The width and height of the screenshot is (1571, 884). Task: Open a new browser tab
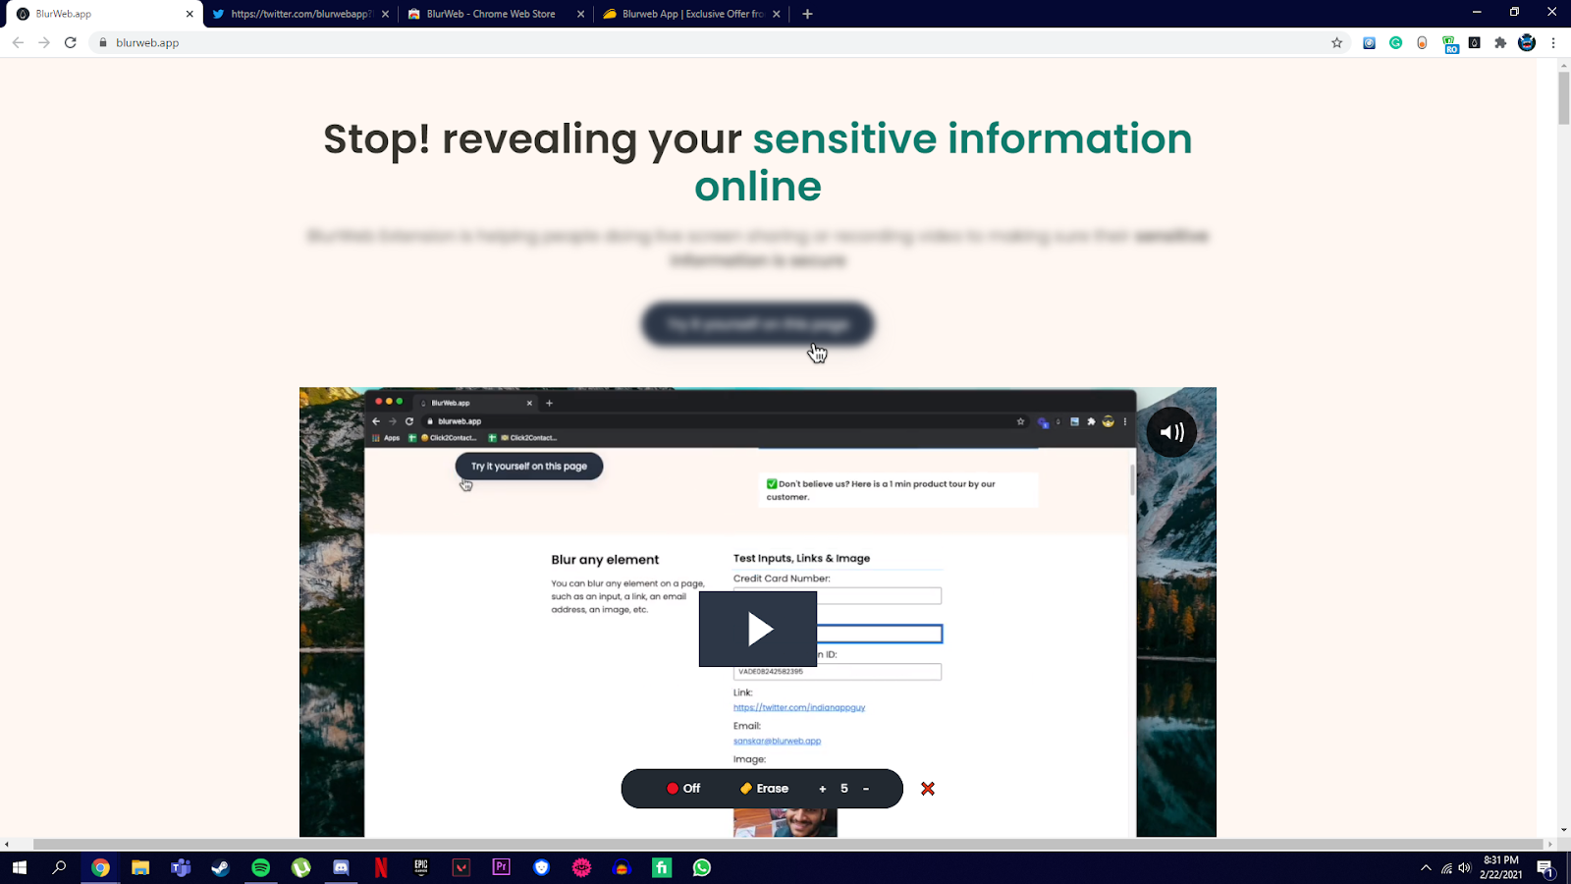pos(807,14)
